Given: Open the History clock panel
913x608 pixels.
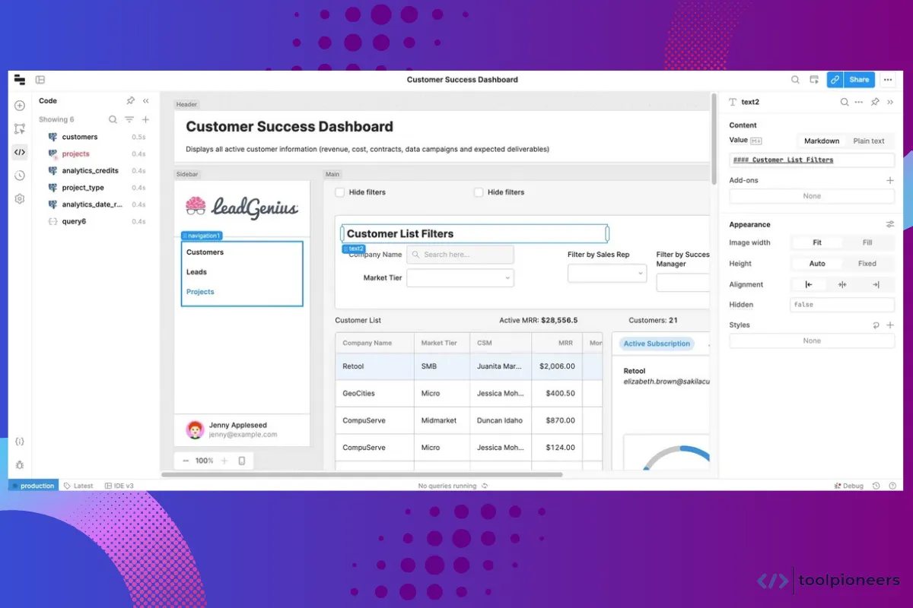Looking at the screenshot, I should (20, 176).
